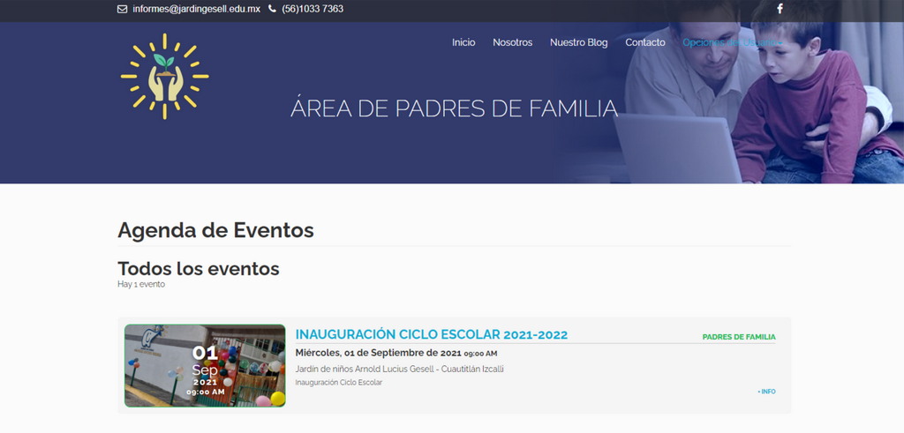The width and height of the screenshot is (904, 433).
Task: Click the + INFO link on event card
Action: pyautogui.click(x=765, y=392)
